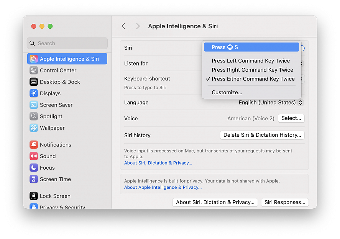Select Screen Time hourglass icon
This screenshot has height=239, width=340.
tap(34, 179)
